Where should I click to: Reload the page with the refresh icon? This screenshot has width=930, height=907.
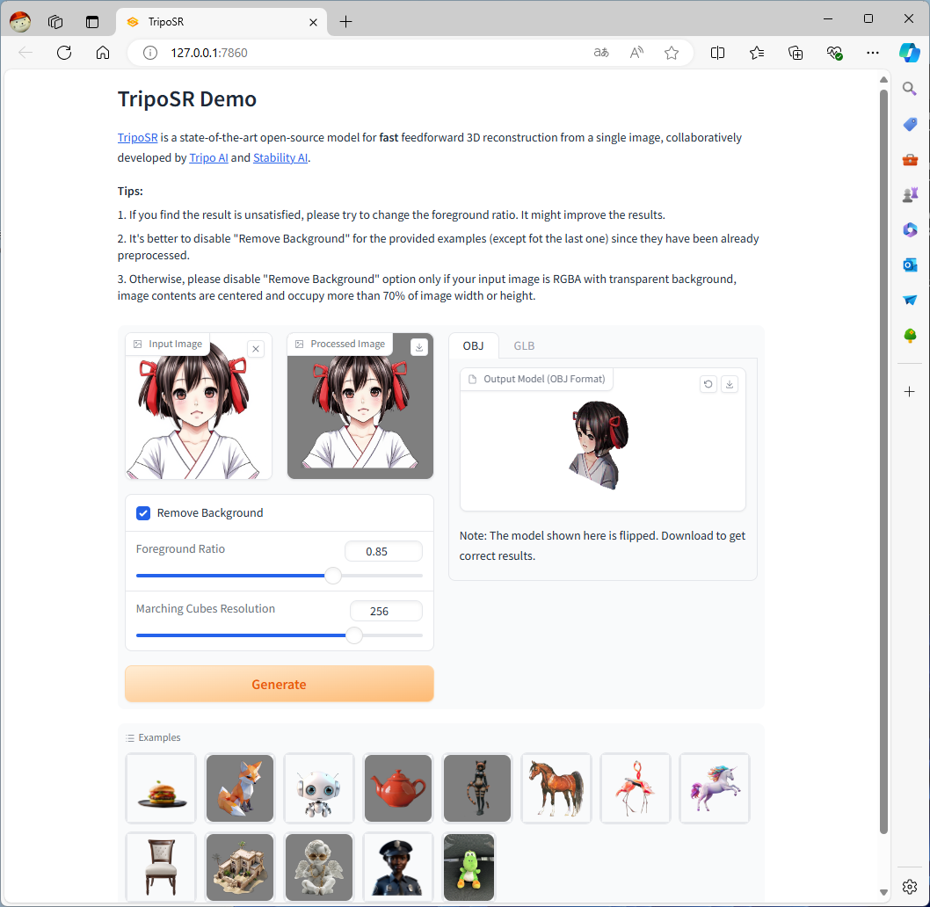pos(64,53)
